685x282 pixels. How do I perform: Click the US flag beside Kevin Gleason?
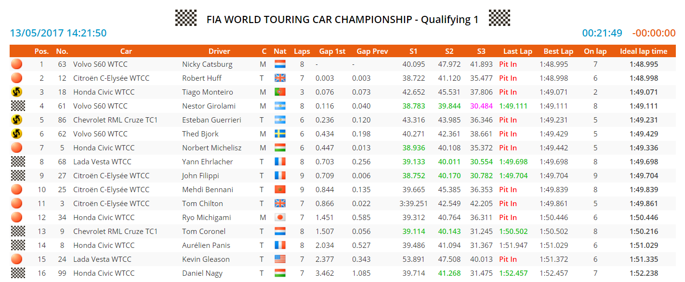click(x=280, y=259)
